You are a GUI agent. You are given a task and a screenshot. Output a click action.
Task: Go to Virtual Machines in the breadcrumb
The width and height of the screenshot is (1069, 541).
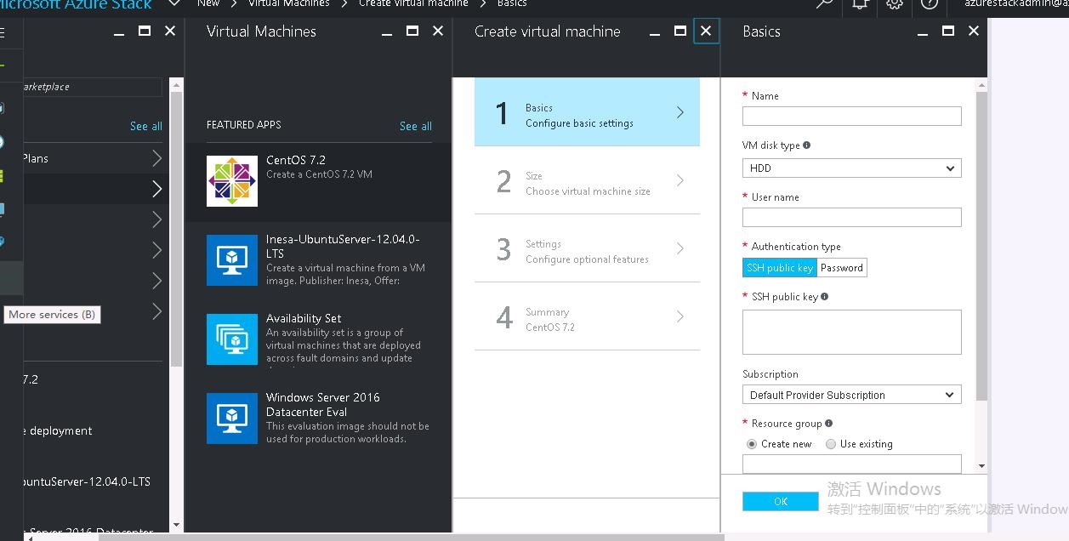pos(289,3)
